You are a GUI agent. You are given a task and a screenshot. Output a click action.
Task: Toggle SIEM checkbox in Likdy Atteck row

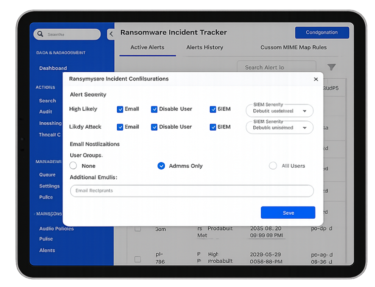click(x=213, y=127)
